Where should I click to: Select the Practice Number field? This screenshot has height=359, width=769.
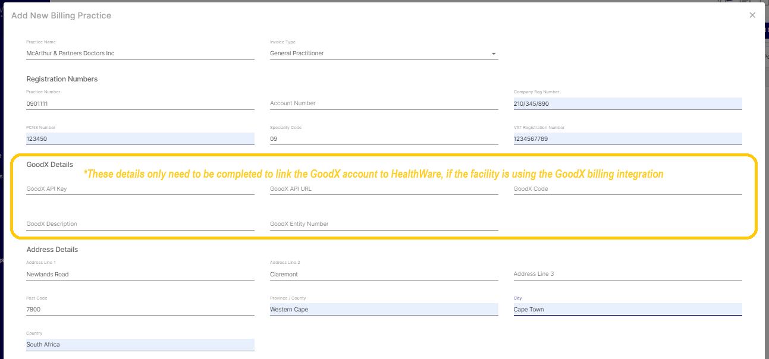click(x=140, y=103)
